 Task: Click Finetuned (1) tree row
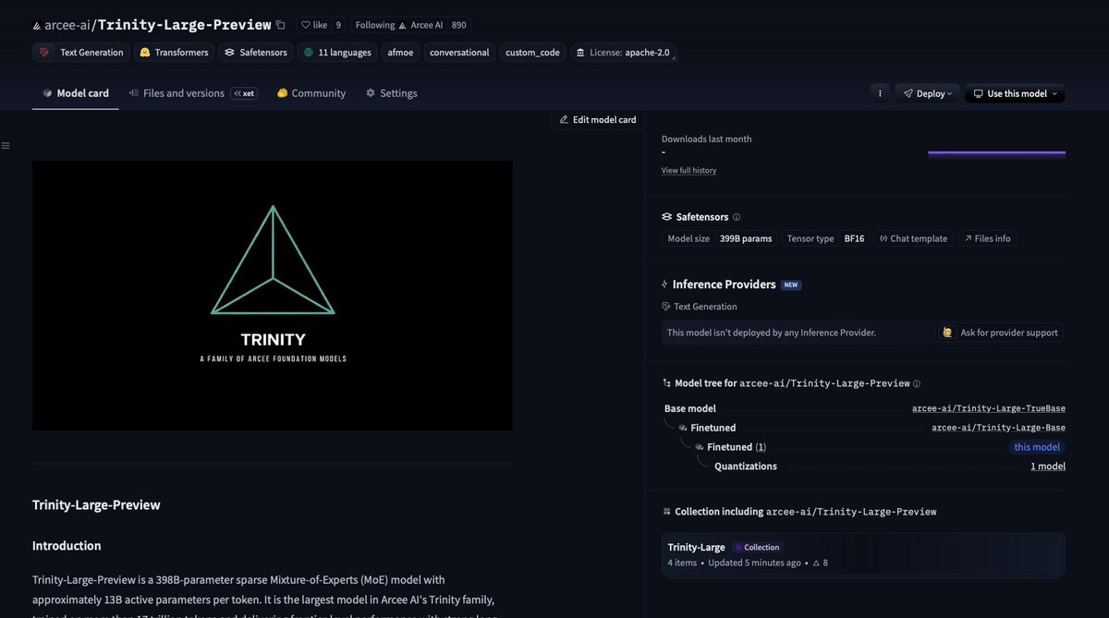click(x=737, y=447)
